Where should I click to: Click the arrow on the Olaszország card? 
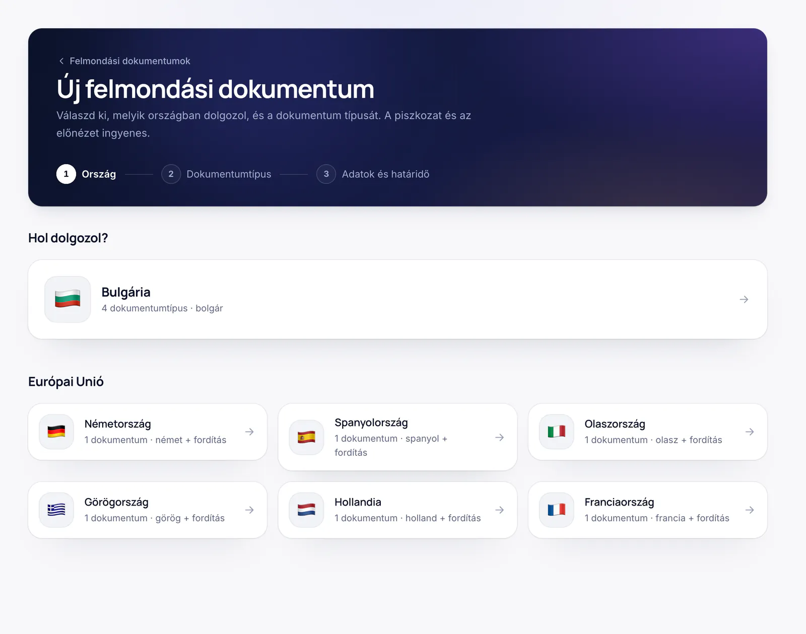[750, 432]
